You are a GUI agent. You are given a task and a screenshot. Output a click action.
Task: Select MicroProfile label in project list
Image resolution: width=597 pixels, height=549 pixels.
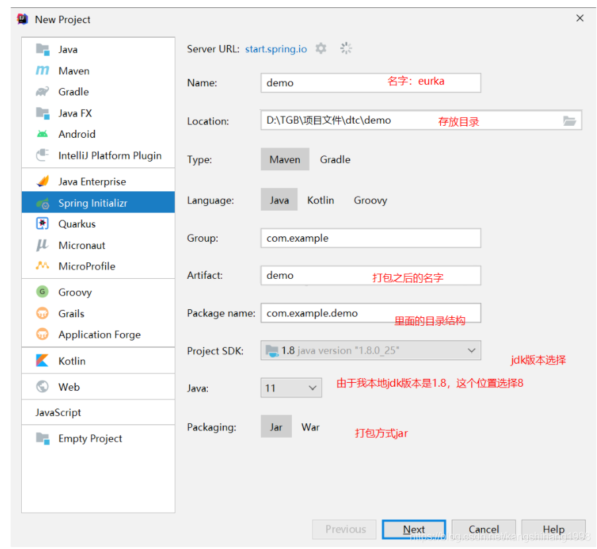(87, 266)
